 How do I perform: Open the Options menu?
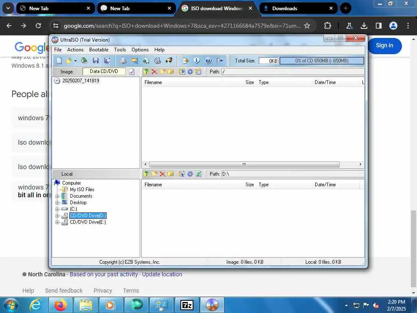140,50
